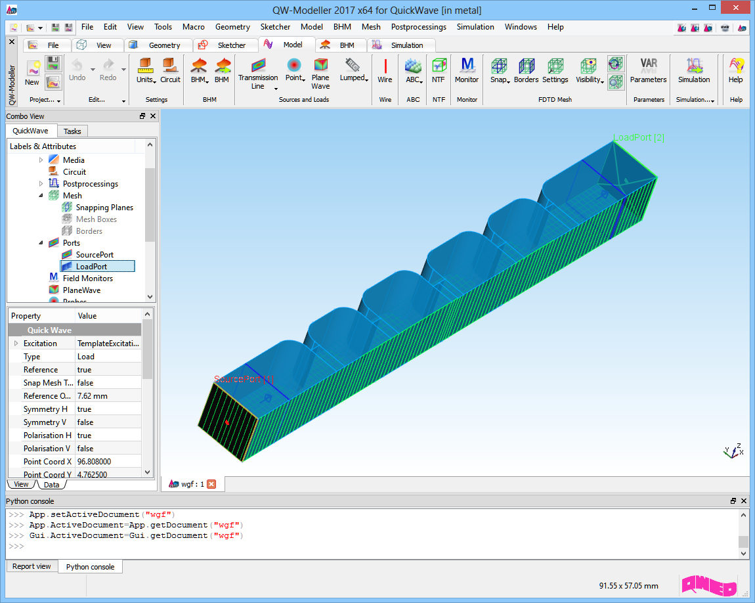Click the Type value Load
This screenshot has width=755, height=603.
click(x=108, y=357)
